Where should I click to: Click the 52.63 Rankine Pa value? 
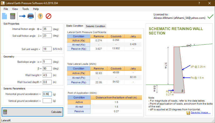coord(99,73)
